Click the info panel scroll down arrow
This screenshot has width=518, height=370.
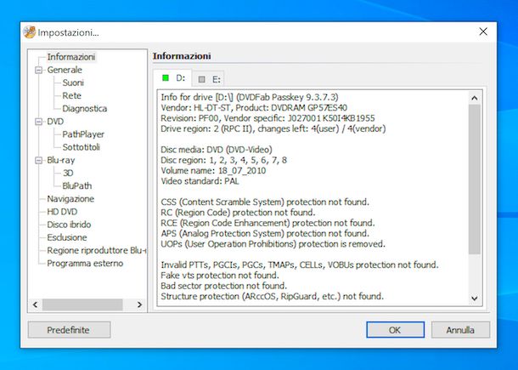click(x=475, y=299)
